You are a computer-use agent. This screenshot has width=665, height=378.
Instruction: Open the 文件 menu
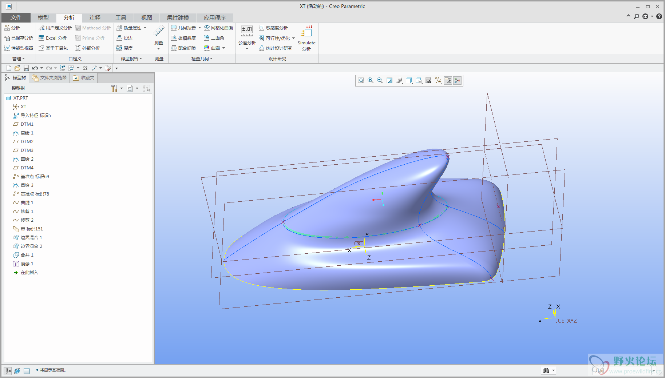pyautogui.click(x=16, y=17)
